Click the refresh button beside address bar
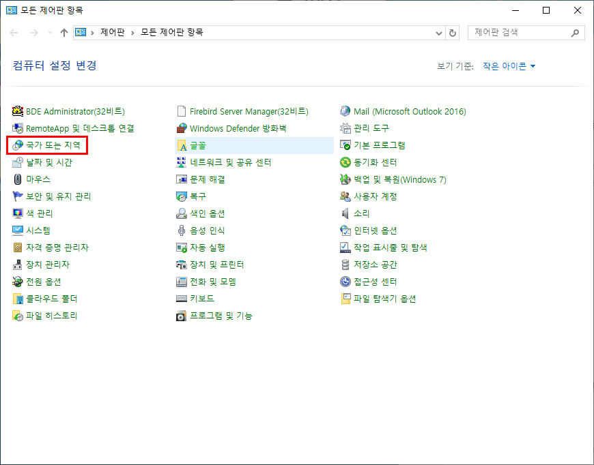 (453, 33)
